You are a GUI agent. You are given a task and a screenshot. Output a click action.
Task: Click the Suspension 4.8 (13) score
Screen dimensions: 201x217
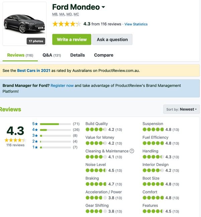point(172,129)
